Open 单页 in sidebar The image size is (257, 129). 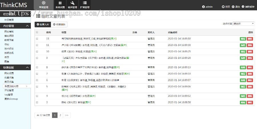(x=7, y=57)
